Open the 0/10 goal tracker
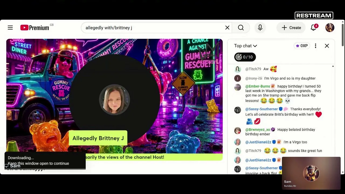345x194 pixels. pyautogui.click(x=245, y=57)
